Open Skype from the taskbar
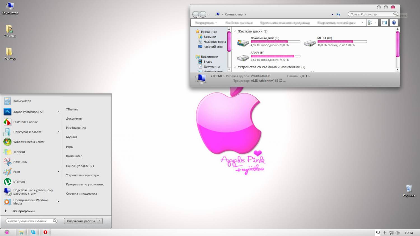 click(x=33, y=232)
